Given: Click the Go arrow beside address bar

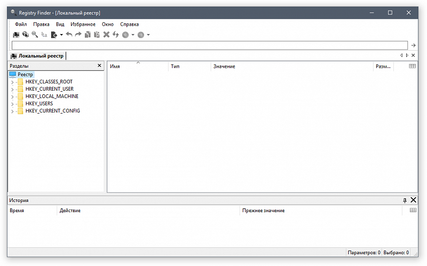Looking at the screenshot, I should (x=413, y=45).
